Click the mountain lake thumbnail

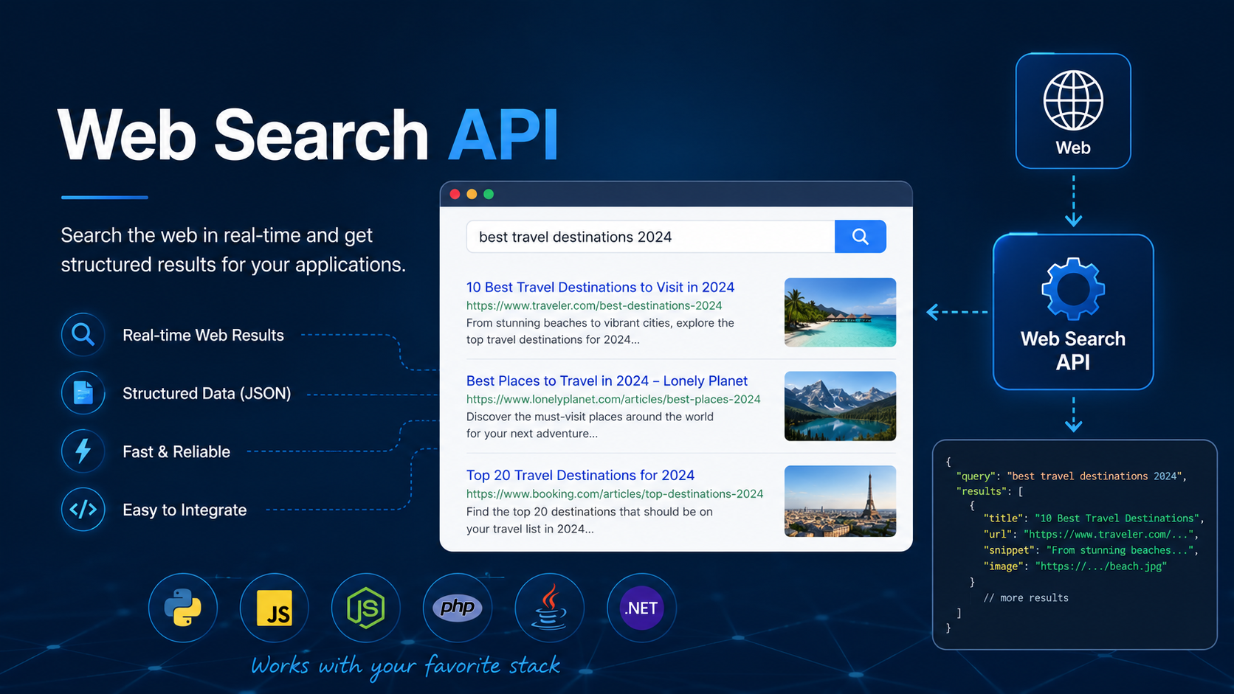(x=840, y=406)
